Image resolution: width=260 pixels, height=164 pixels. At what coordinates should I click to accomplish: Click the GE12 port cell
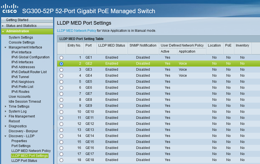click(90, 124)
